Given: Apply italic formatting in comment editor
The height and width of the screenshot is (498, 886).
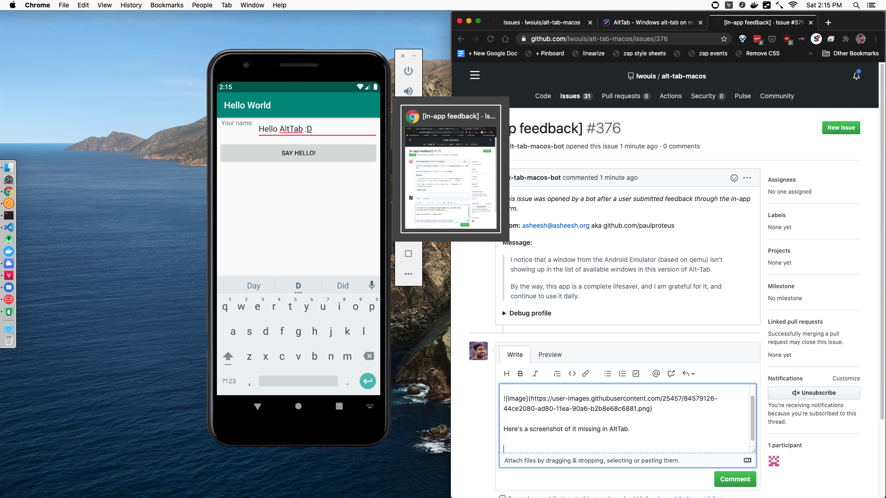Looking at the screenshot, I should 535,373.
